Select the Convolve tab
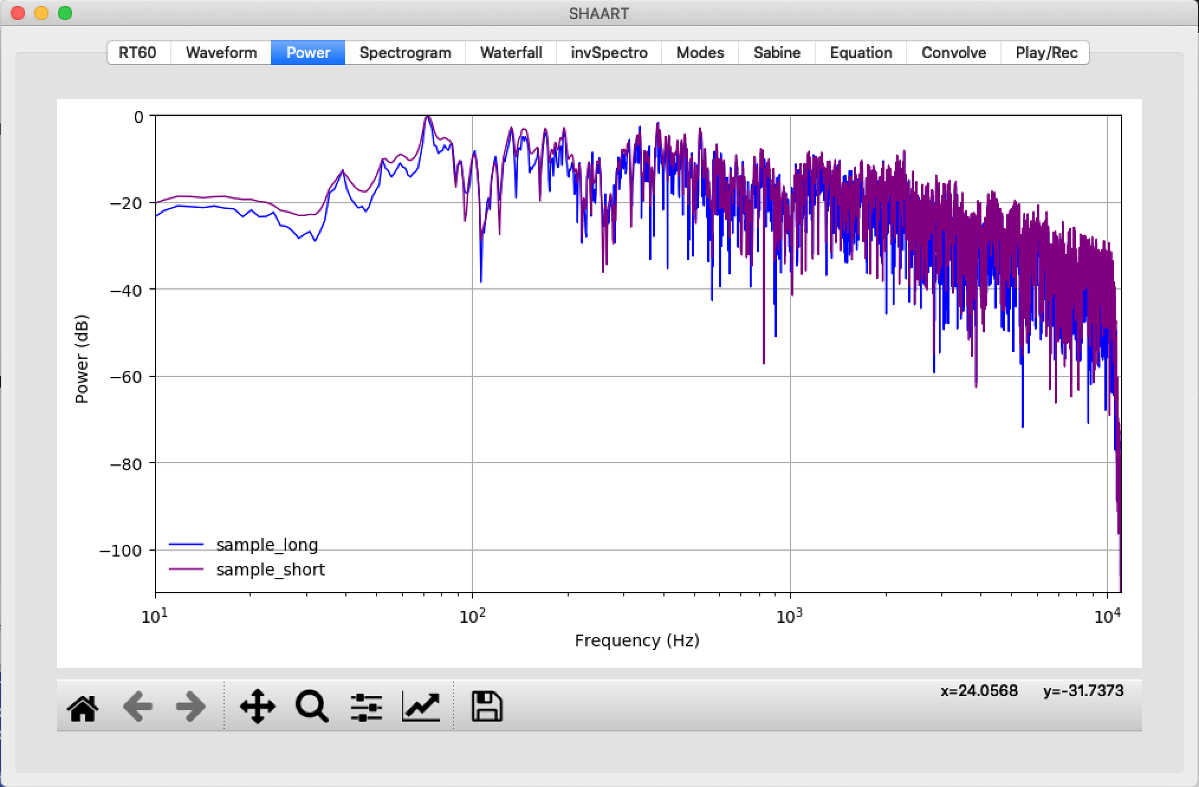 (x=954, y=53)
